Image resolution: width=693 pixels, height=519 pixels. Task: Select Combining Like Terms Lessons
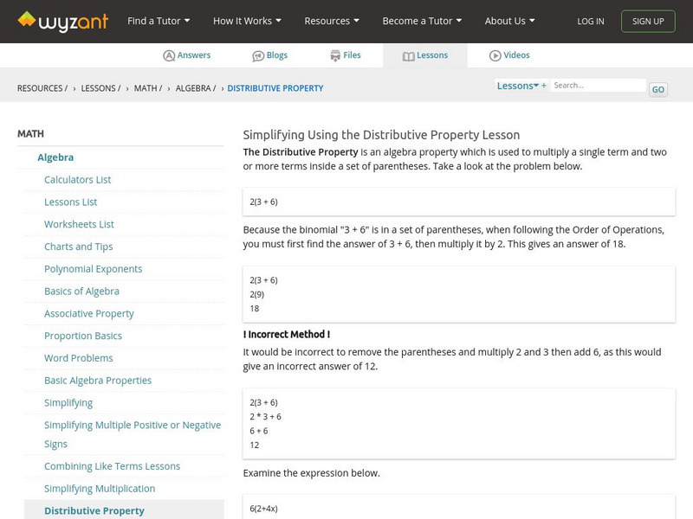(113, 466)
